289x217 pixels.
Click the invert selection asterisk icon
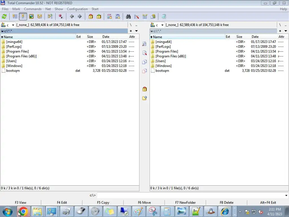tap(61, 16)
